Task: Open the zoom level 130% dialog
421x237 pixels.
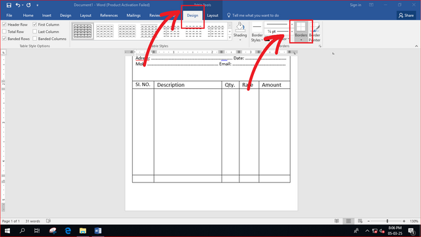Action: 414,221
